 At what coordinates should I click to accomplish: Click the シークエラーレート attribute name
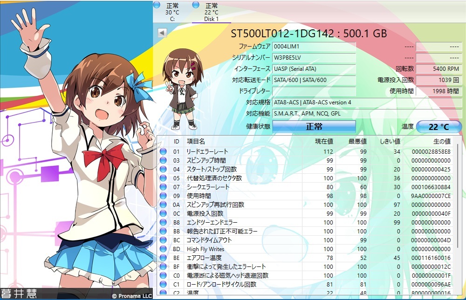[x=208, y=187]
